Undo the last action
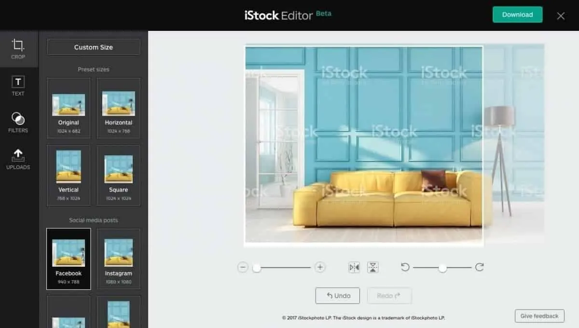Screen dimensions: 579x328 coord(338,296)
